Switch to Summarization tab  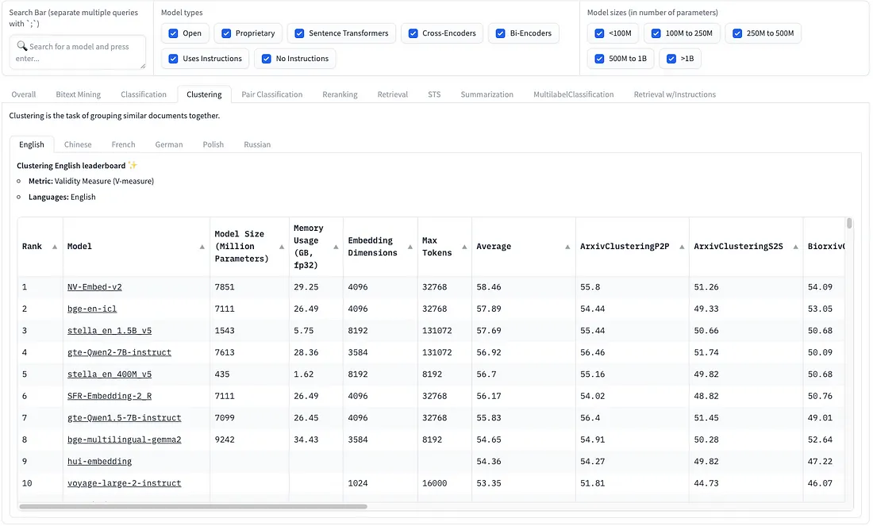tap(487, 94)
